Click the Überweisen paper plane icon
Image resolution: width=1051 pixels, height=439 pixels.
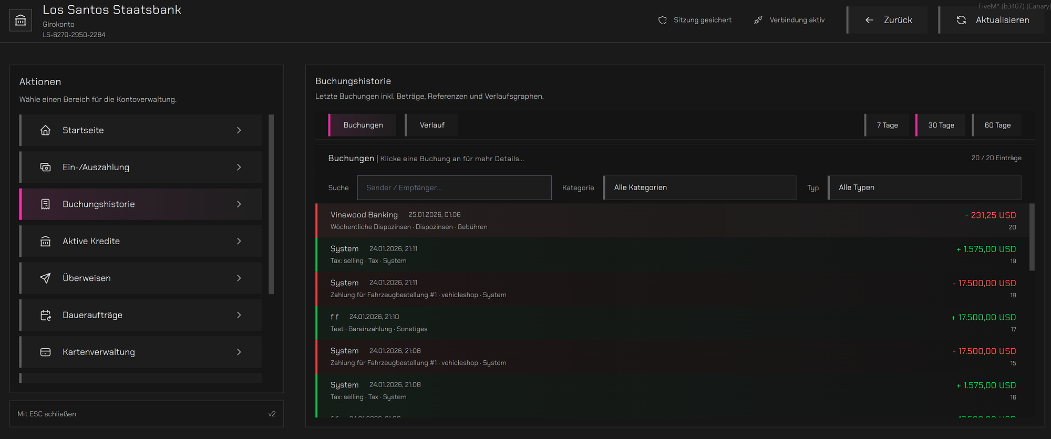46,278
